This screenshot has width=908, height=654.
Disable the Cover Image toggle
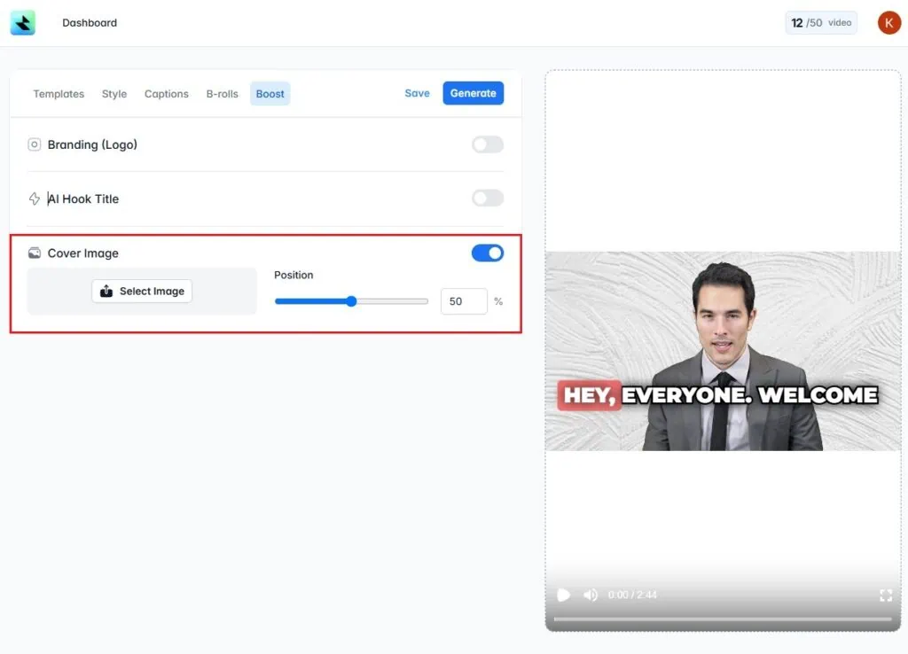[488, 253]
